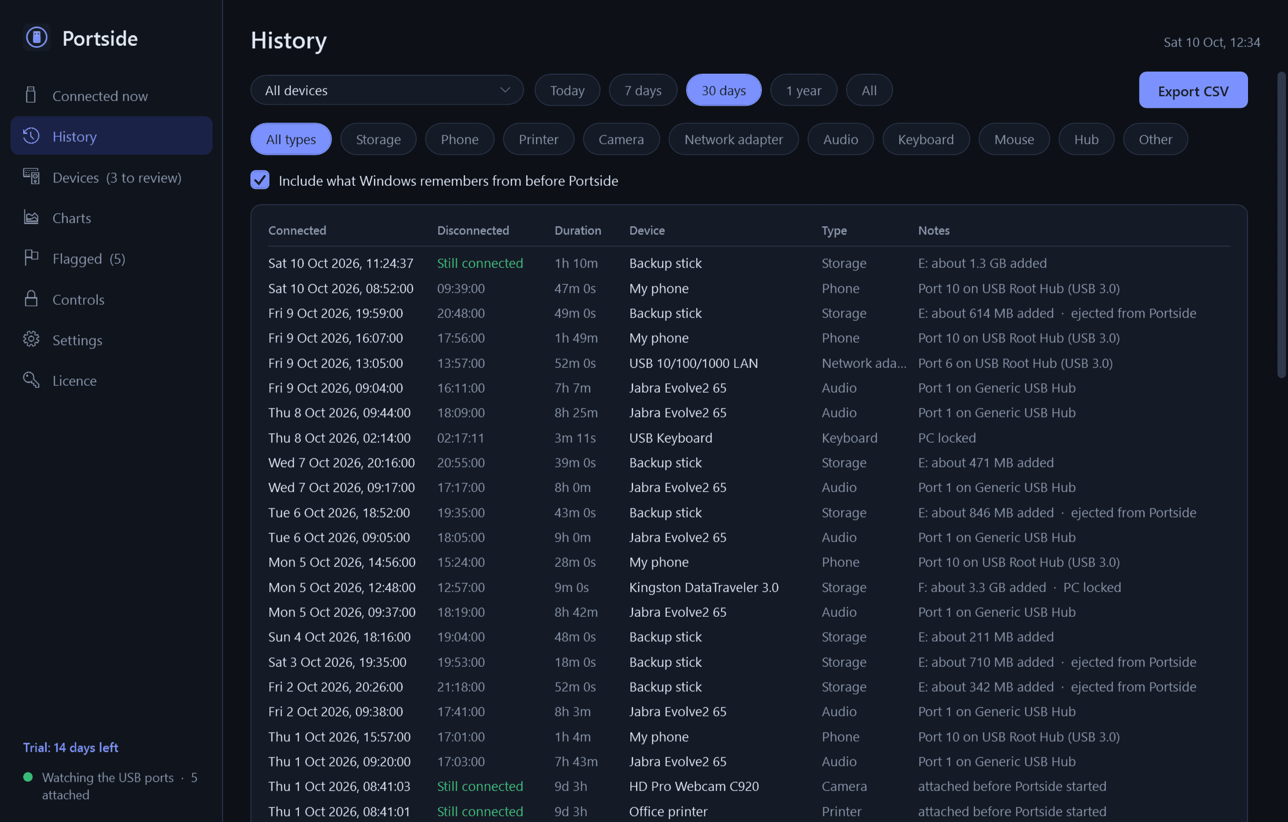
Task: Click the green watching status dot
Action: pyautogui.click(x=28, y=777)
